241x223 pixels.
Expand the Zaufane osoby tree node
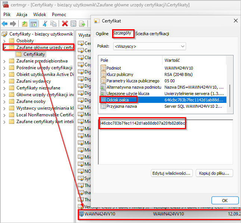pyautogui.click(x=4, y=102)
